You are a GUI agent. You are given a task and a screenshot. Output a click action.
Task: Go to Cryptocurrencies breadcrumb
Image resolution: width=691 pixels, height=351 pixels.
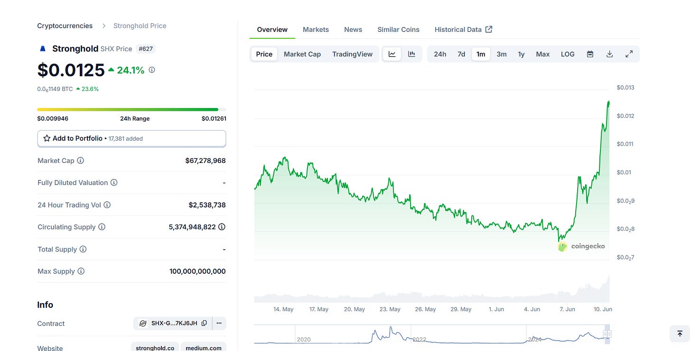(65, 26)
